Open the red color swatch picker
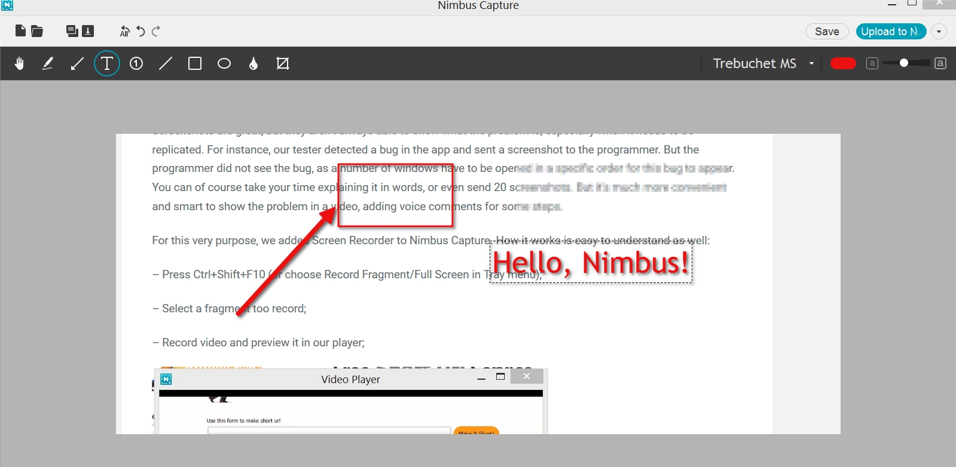Screen dimensions: 956x467 pos(843,63)
